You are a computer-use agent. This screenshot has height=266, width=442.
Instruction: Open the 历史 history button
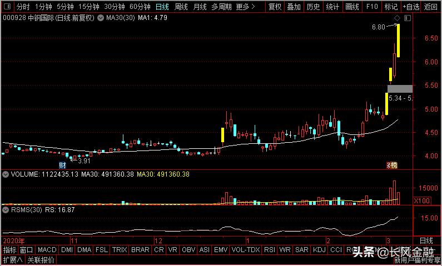click(x=313, y=7)
